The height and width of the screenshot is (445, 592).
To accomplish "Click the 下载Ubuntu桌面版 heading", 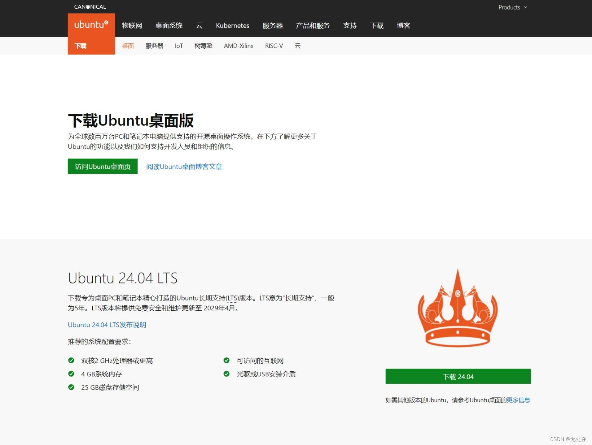I will [x=131, y=121].
